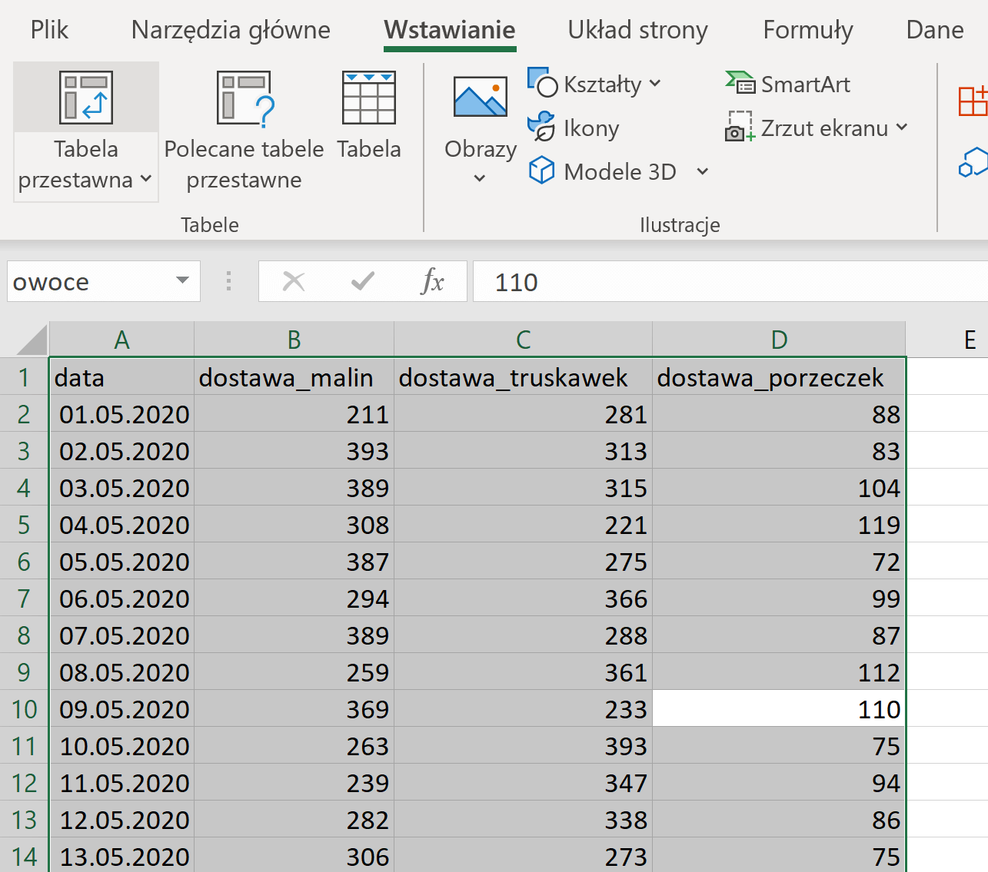The image size is (988, 872).
Task: Click the Zrzut ekranu camera icon
Action: [x=740, y=127]
